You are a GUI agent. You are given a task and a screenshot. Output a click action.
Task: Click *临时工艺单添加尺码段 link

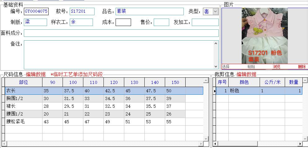tap(77, 75)
